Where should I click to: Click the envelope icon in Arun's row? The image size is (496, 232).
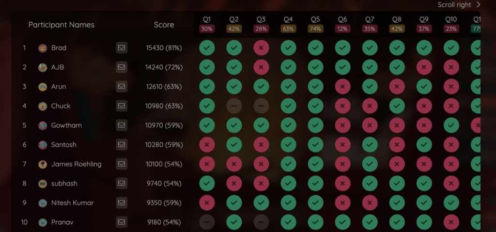[x=122, y=87]
